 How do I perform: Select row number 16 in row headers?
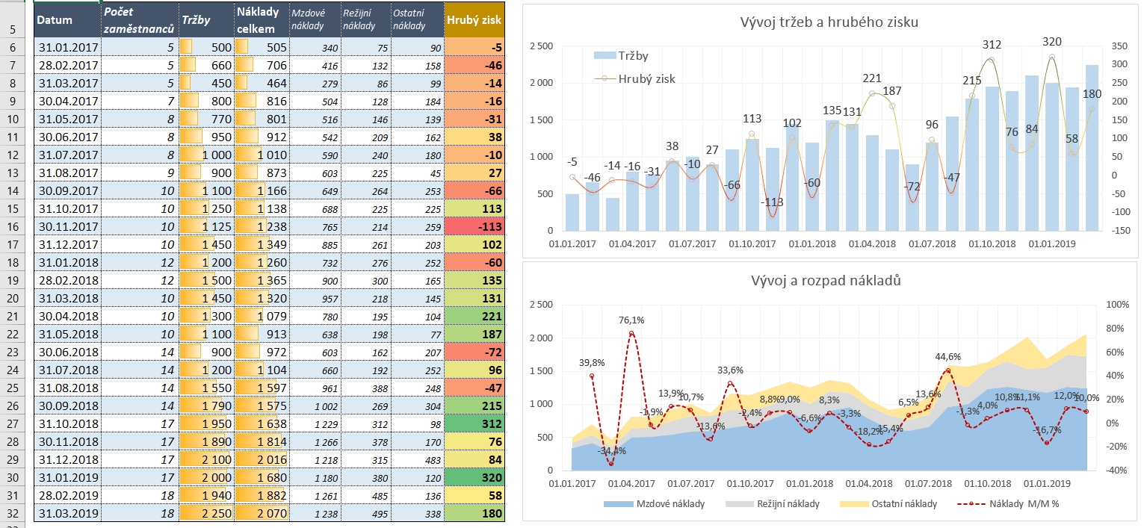(13, 226)
